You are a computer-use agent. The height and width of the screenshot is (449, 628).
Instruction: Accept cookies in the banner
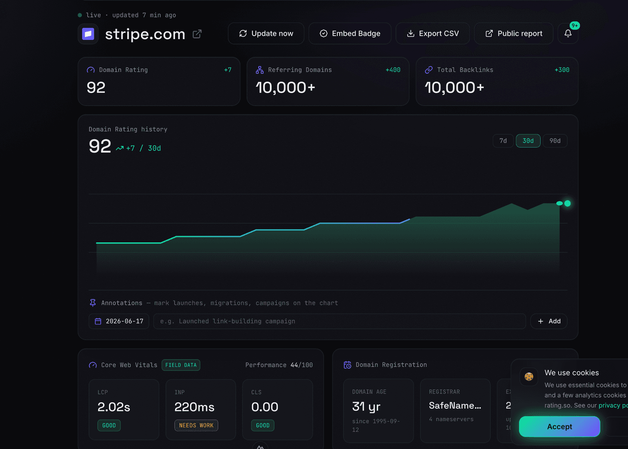pos(559,427)
